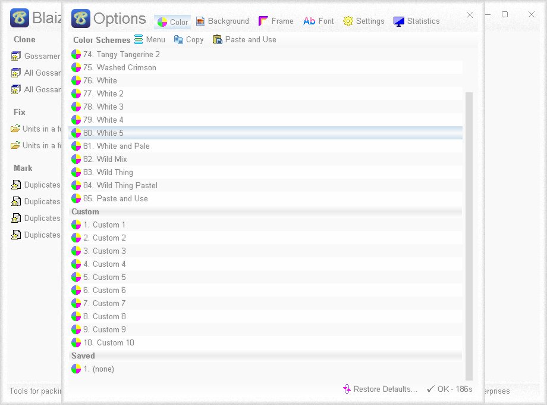Open the Font tab Ab icon
The height and width of the screenshot is (405, 547).
(x=309, y=21)
